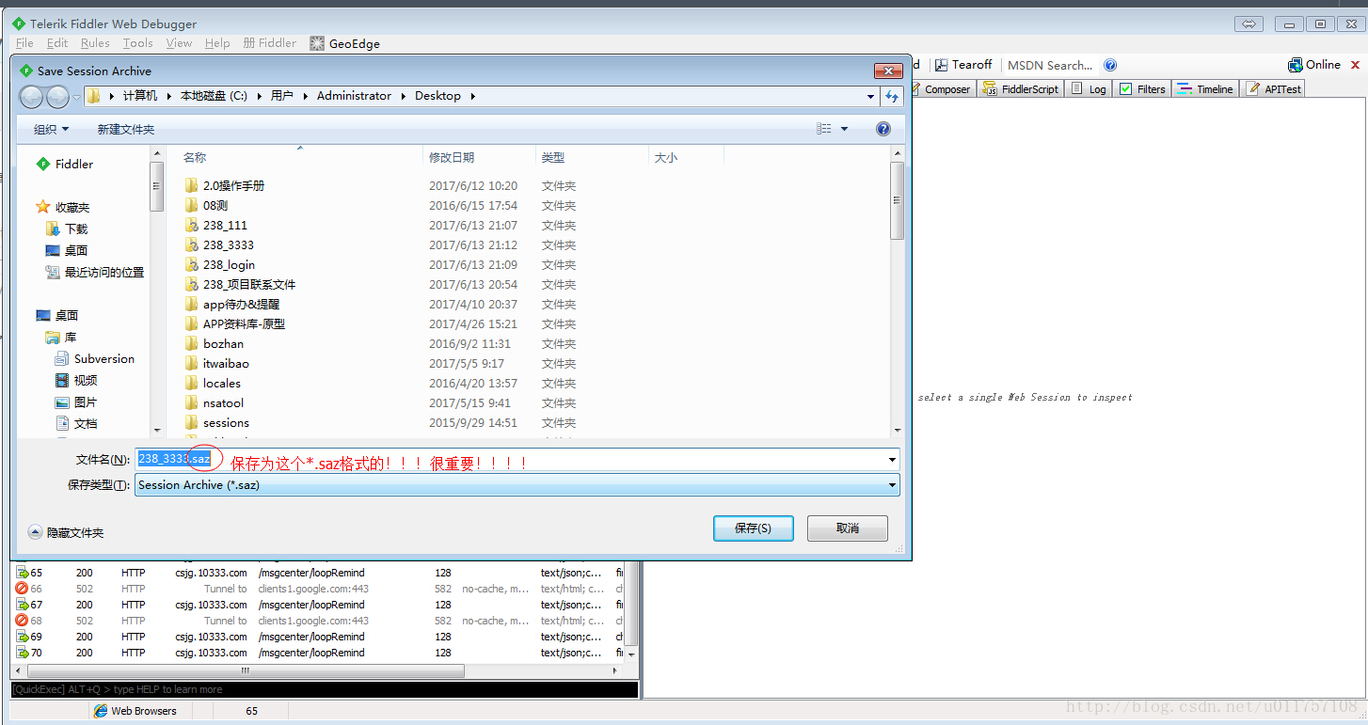Click the 保存(S) save button

(753, 528)
